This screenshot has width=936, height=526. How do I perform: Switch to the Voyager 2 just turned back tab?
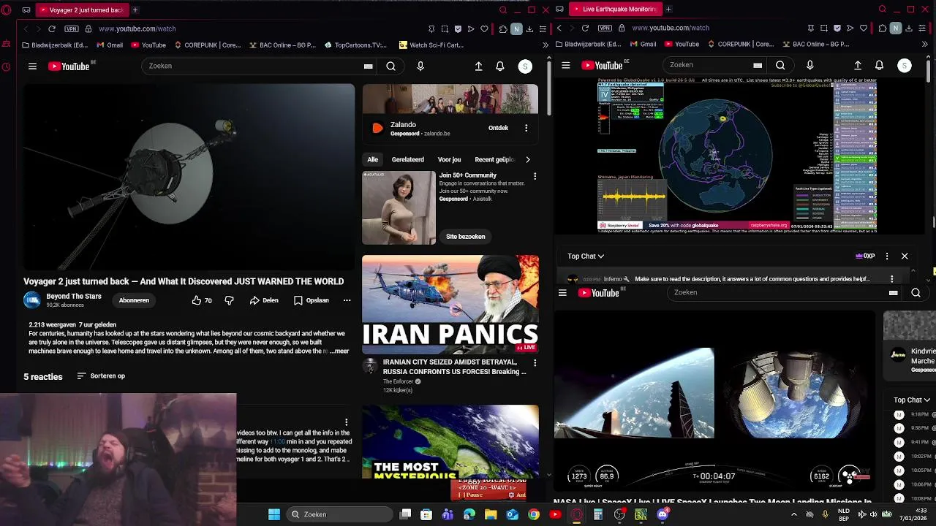[x=81, y=9]
